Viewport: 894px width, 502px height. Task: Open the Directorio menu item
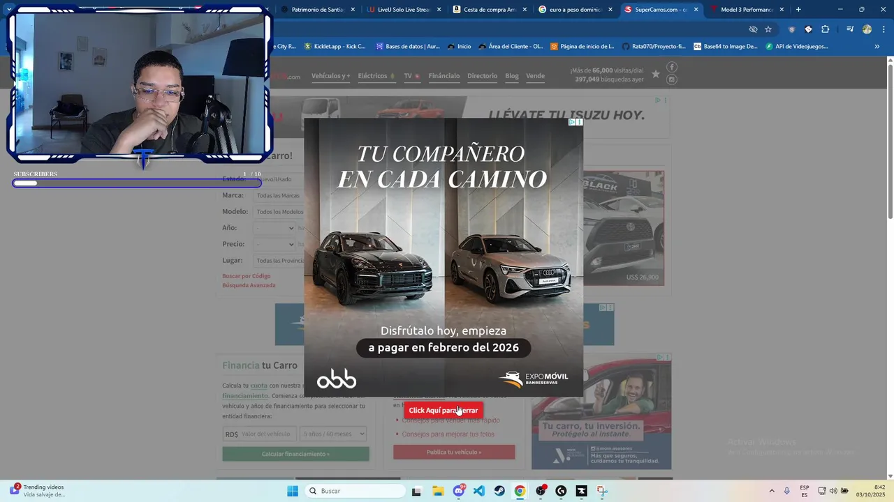[482, 76]
